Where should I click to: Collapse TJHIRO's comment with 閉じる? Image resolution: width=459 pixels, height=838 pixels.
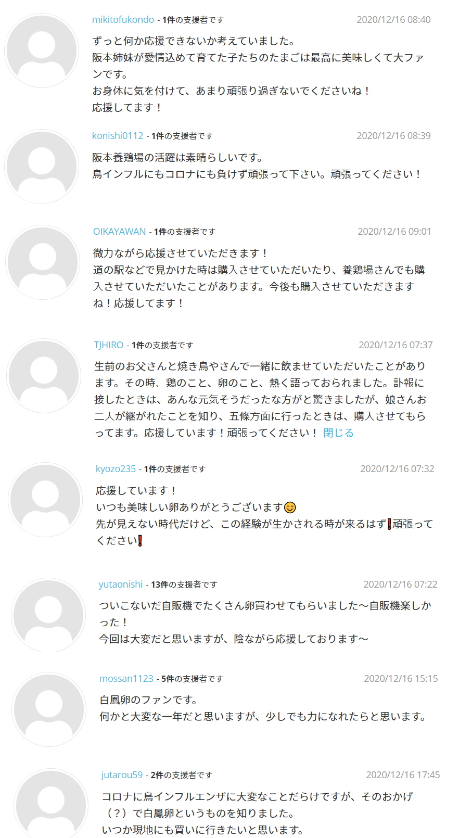tap(338, 433)
